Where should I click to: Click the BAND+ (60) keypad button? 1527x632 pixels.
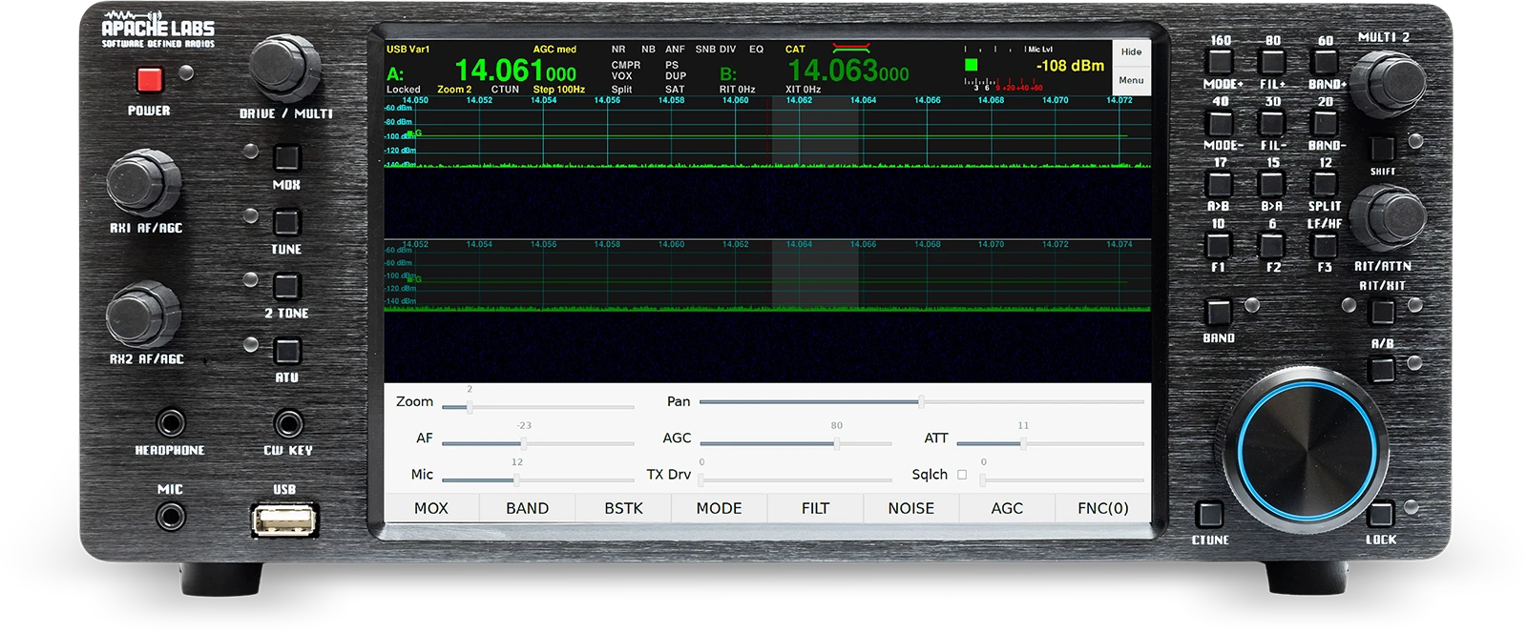[x=1325, y=62]
